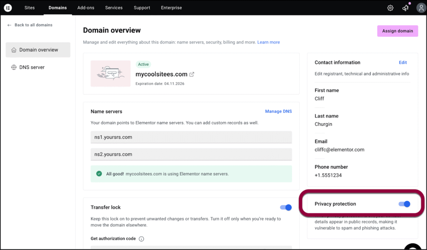The image size is (427, 250).
Task: Click the Elementor logo icon
Action: (8, 8)
